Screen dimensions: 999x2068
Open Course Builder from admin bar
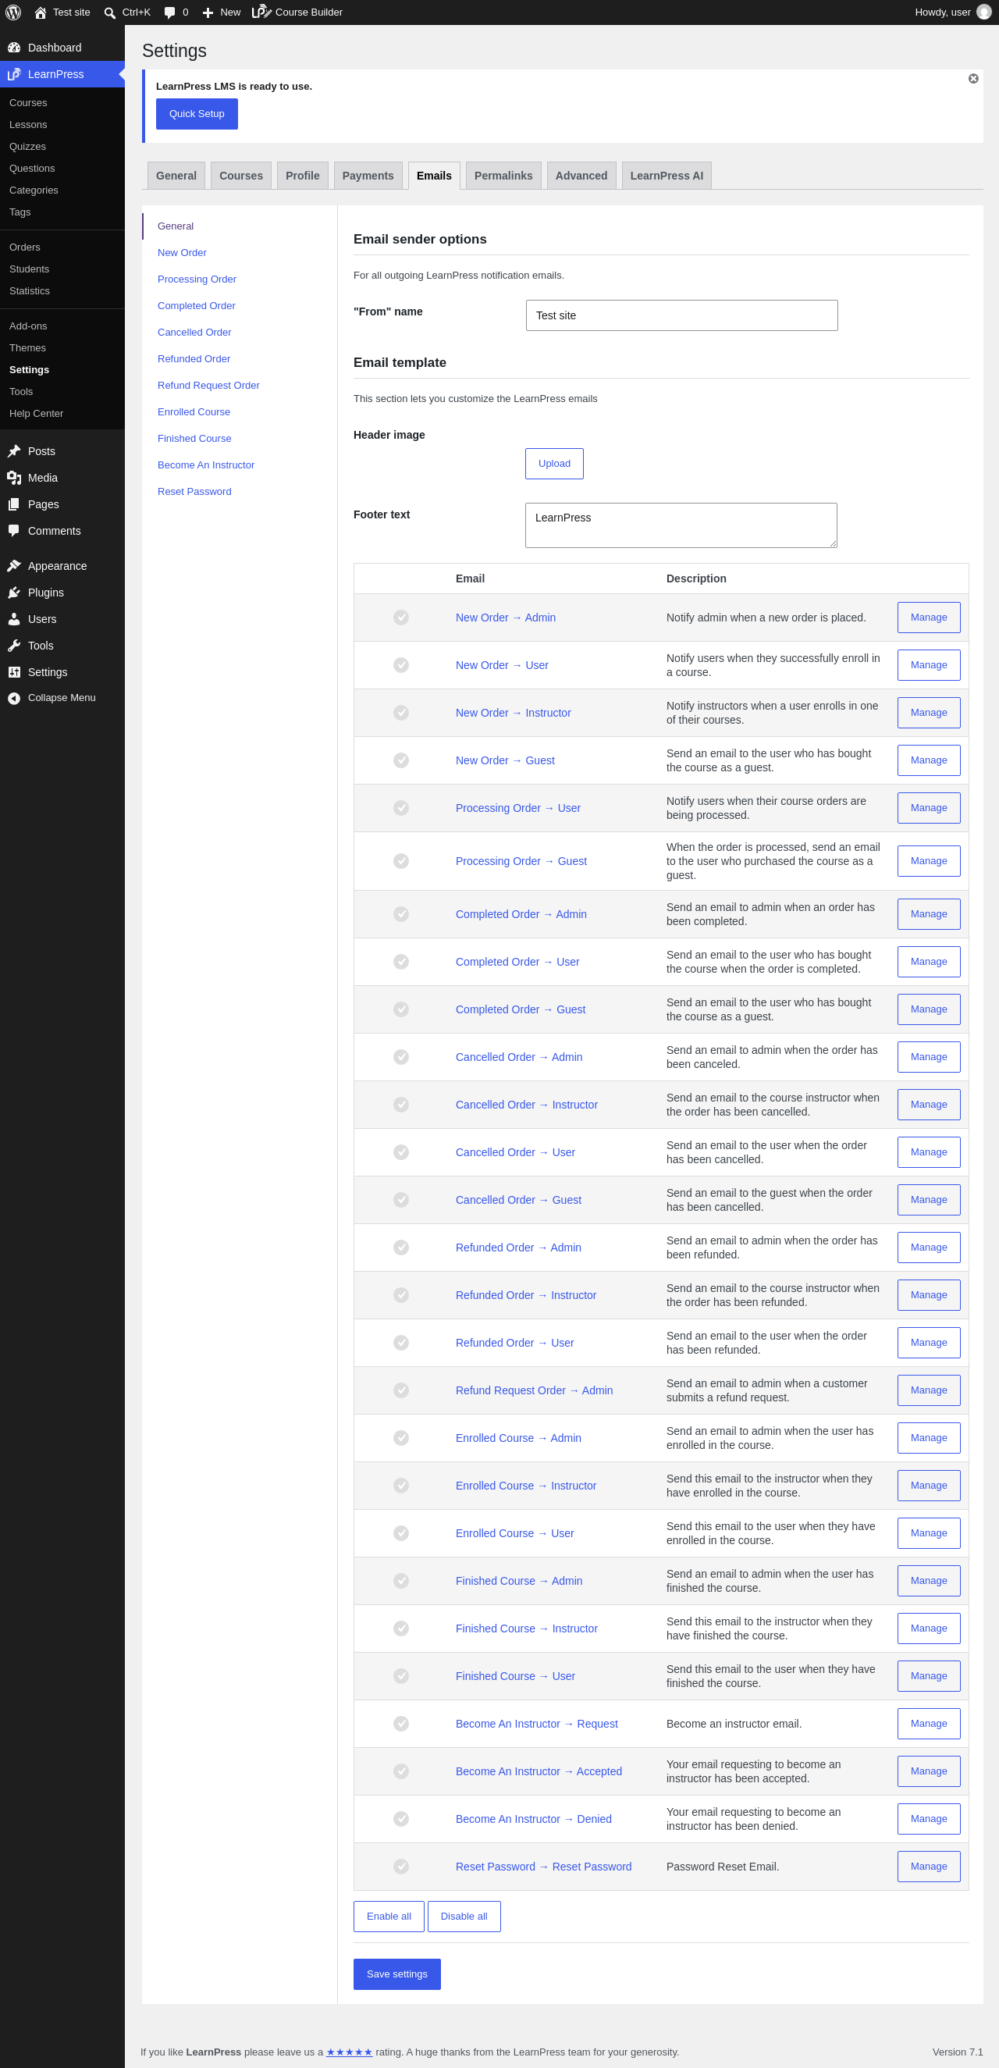coord(297,12)
